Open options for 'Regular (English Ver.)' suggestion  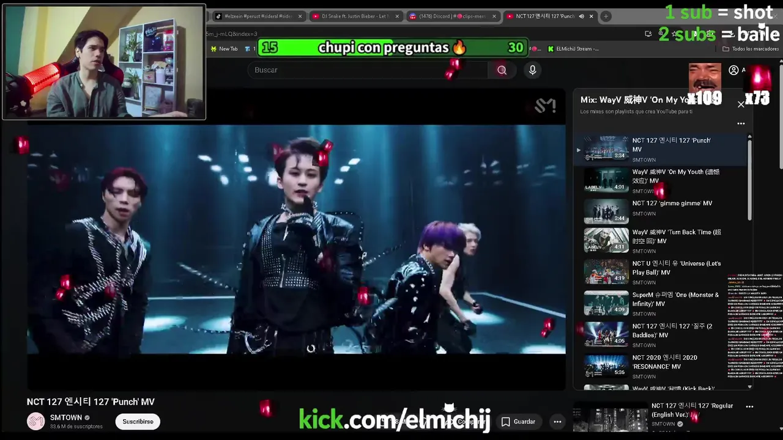click(x=749, y=406)
